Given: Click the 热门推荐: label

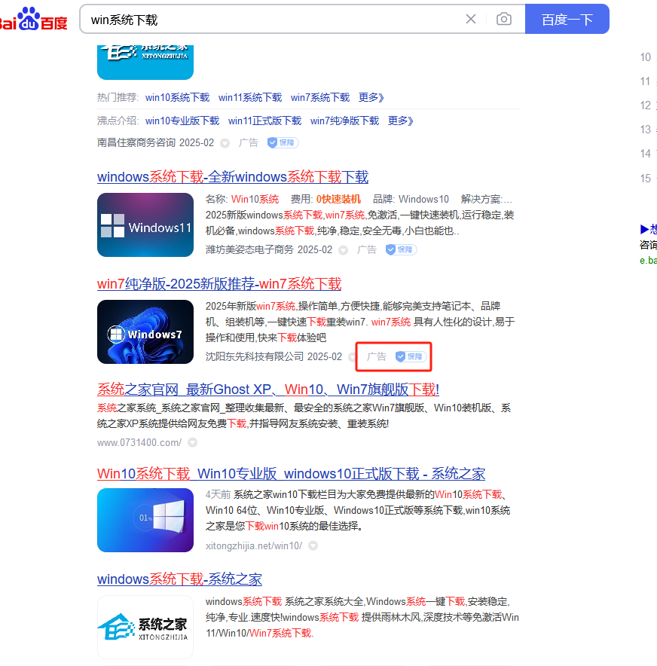Looking at the screenshot, I should coord(118,98).
